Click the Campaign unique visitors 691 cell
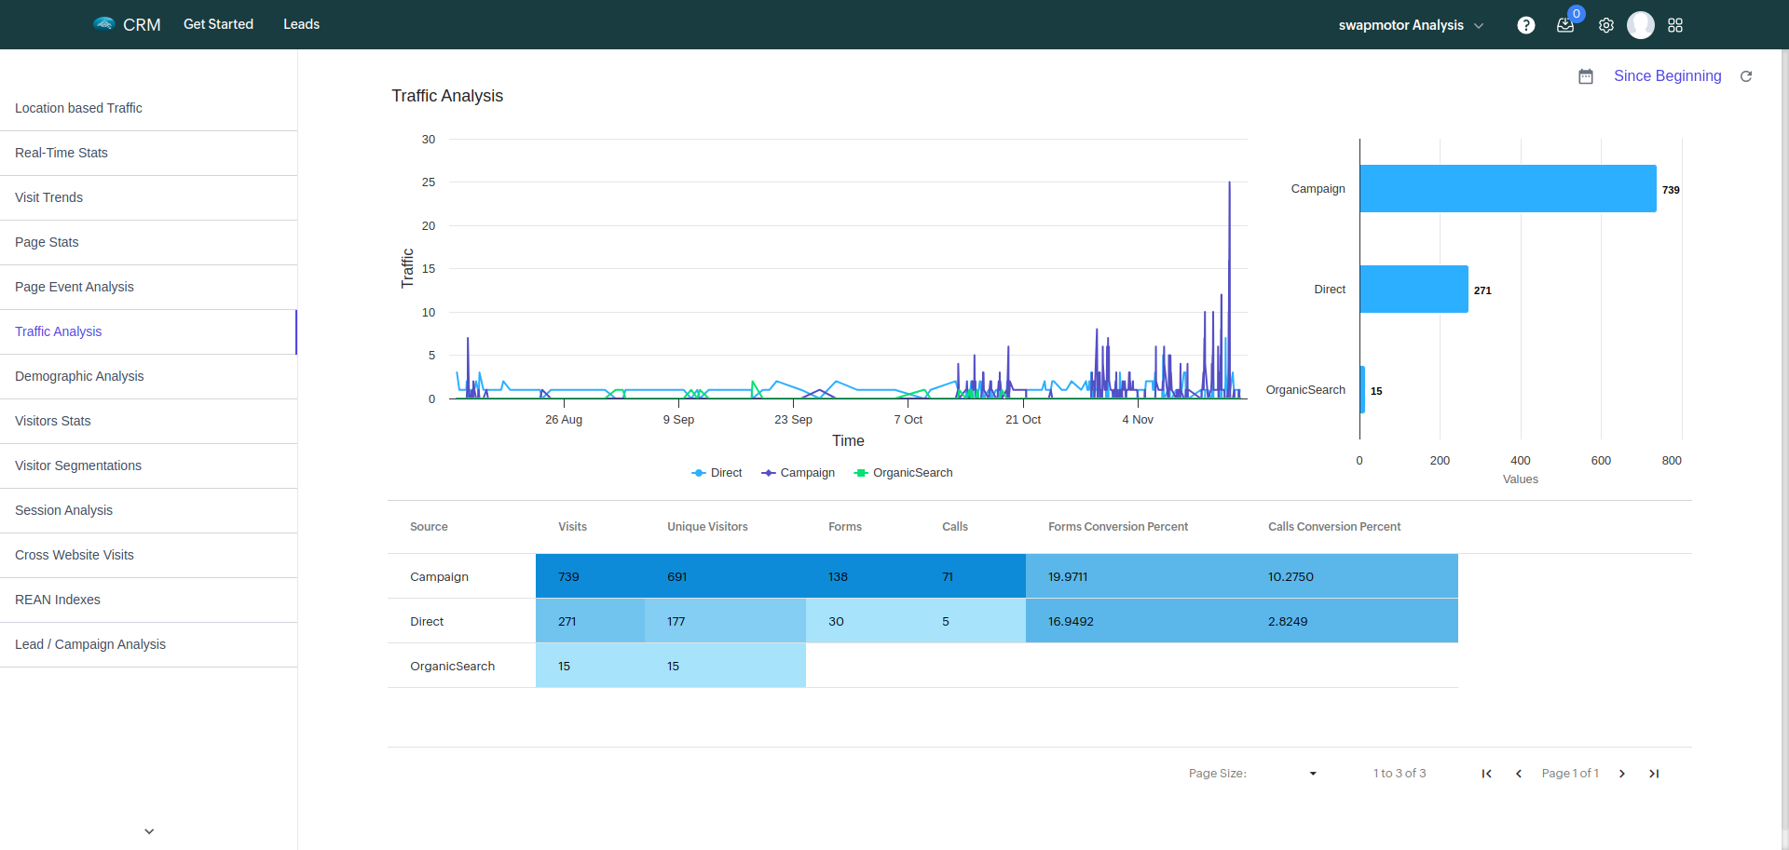 click(x=725, y=576)
